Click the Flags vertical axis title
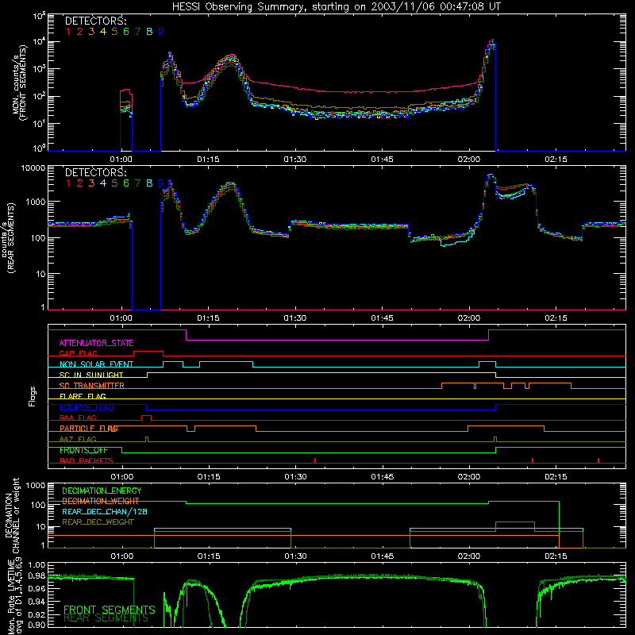Viewport: 635px width, 635px height. click(x=33, y=396)
